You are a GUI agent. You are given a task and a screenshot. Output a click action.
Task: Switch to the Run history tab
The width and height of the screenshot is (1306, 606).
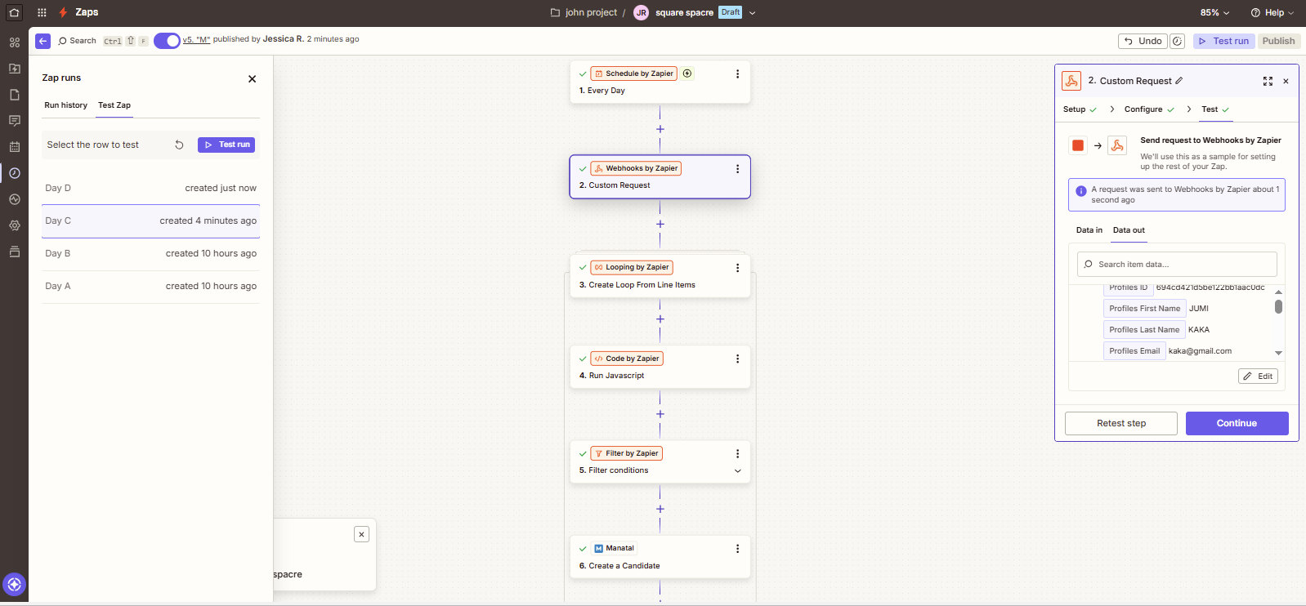click(65, 105)
